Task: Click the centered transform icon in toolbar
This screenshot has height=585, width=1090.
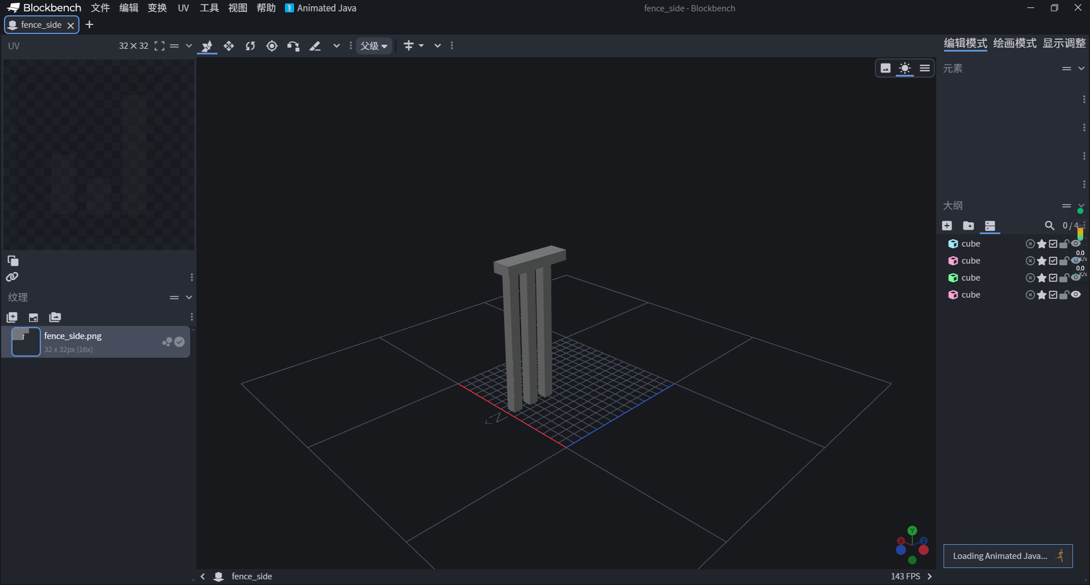Action: (x=408, y=45)
